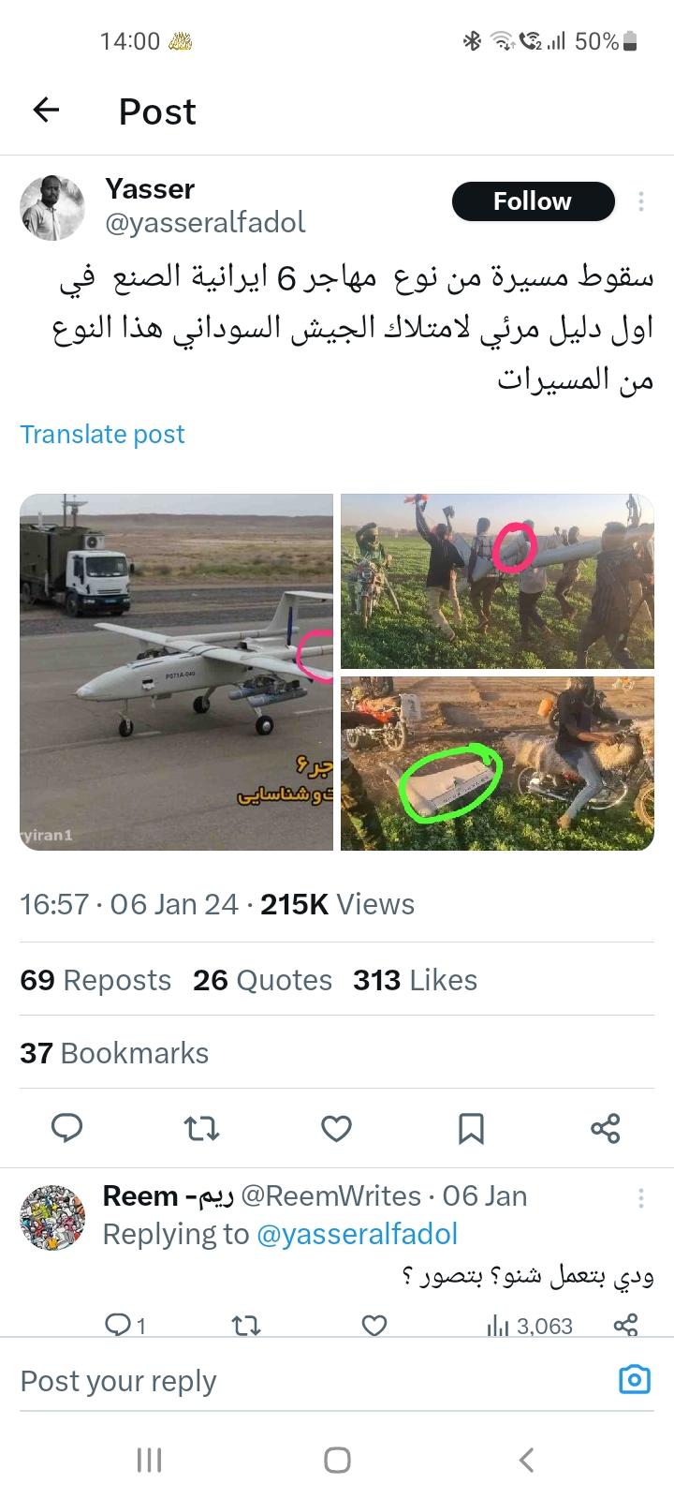
Task: Go back using the arrow icon
Action: (x=46, y=111)
